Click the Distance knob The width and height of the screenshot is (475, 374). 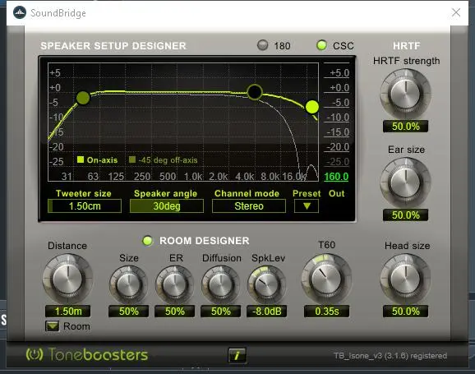67,279
